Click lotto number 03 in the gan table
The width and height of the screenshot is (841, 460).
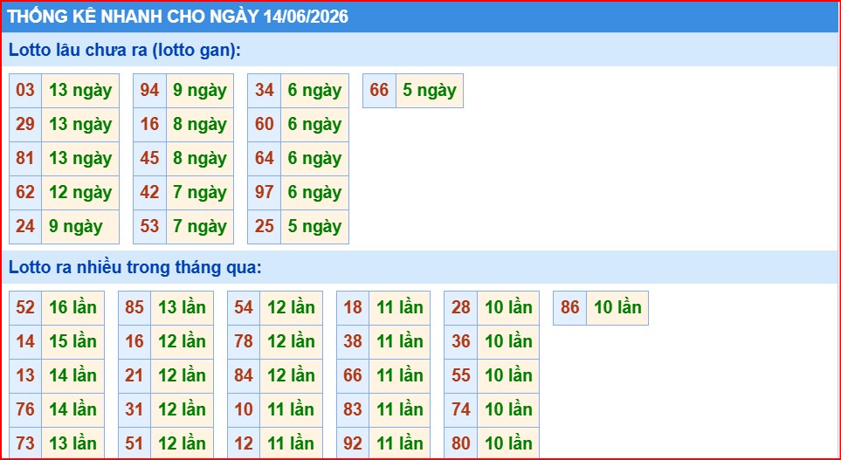click(25, 91)
